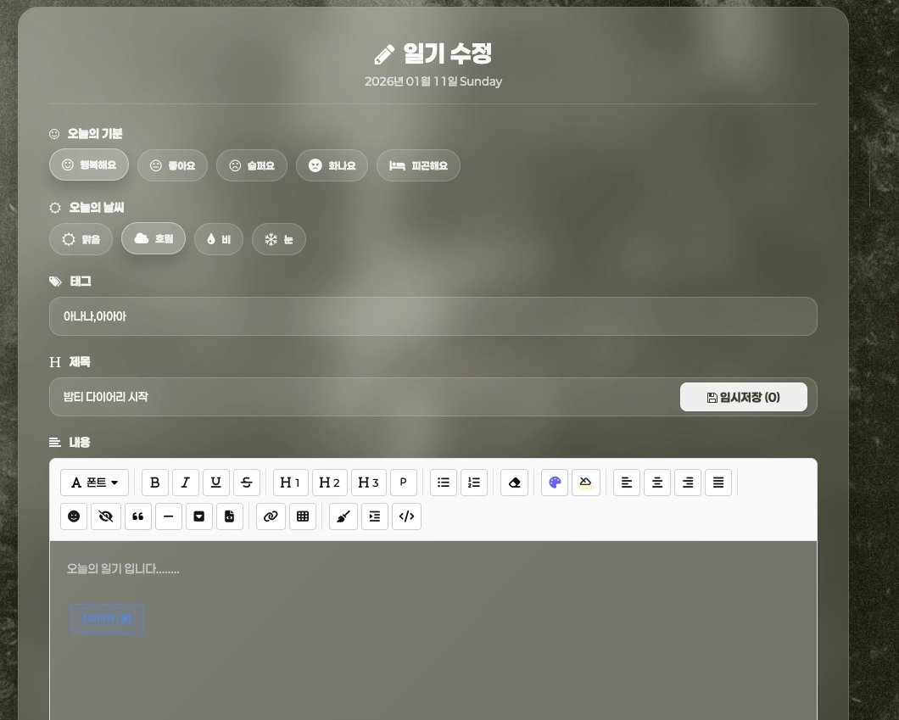Click the eraser icon to clear formatting
899x720 pixels.
tap(514, 483)
